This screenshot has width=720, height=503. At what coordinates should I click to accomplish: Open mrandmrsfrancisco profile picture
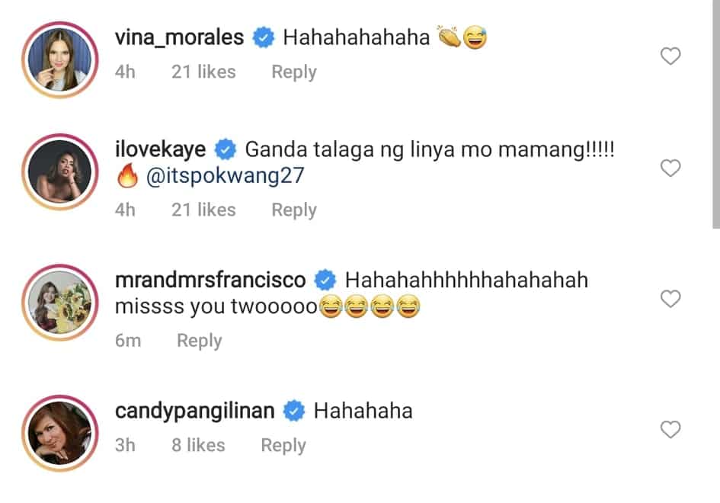59,303
